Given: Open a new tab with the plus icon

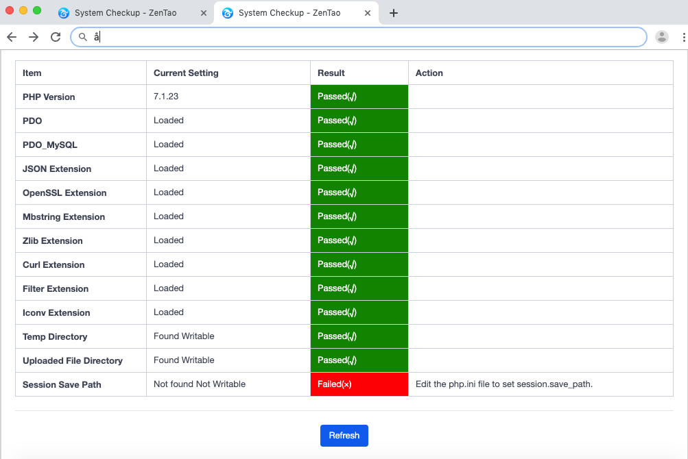Looking at the screenshot, I should click(393, 13).
